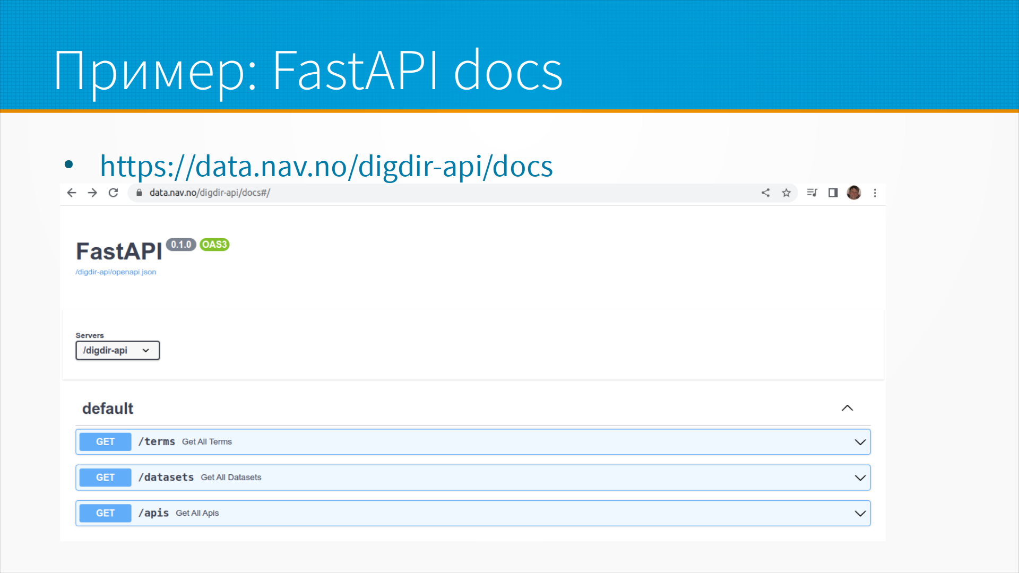Click the padlock site info icon

pos(139,193)
